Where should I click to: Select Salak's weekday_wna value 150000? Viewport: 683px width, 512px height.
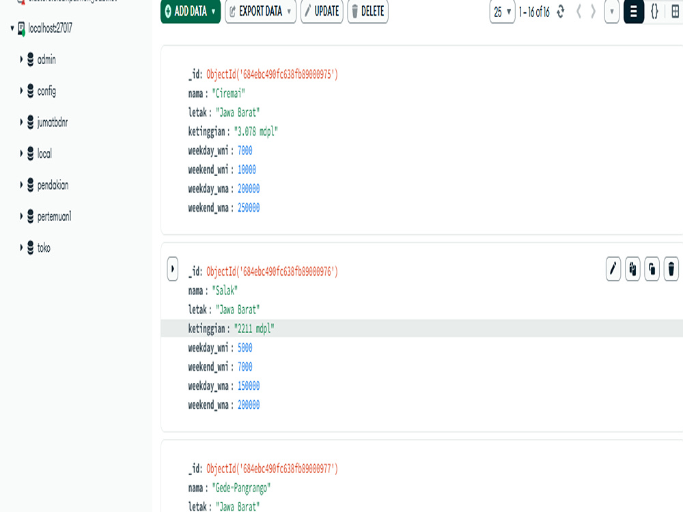249,386
